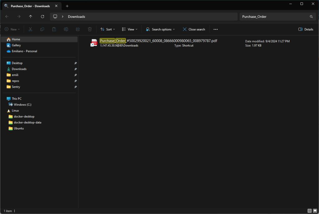Click the search magnifier icon in search box
The width and height of the screenshot is (319, 214).
coord(311,17)
